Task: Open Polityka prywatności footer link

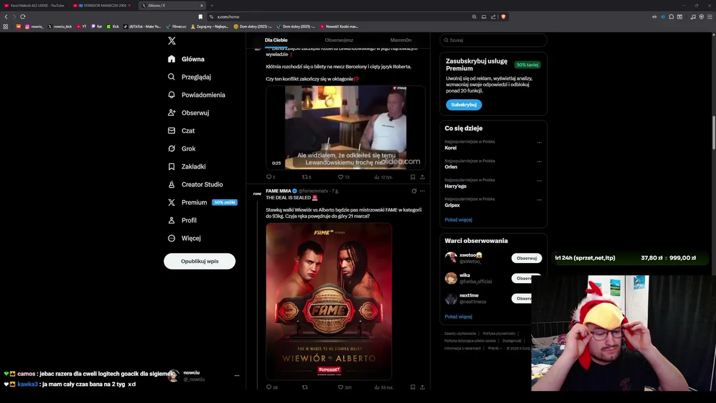Action: click(499, 334)
